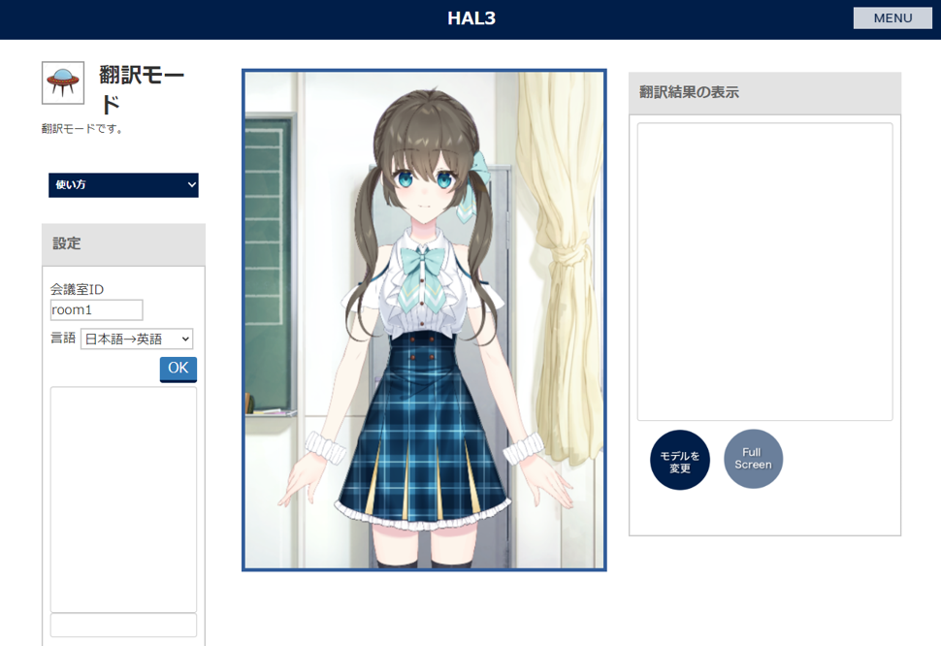Open the 言語 language dropdown
The image size is (941, 646).
[137, 339]
